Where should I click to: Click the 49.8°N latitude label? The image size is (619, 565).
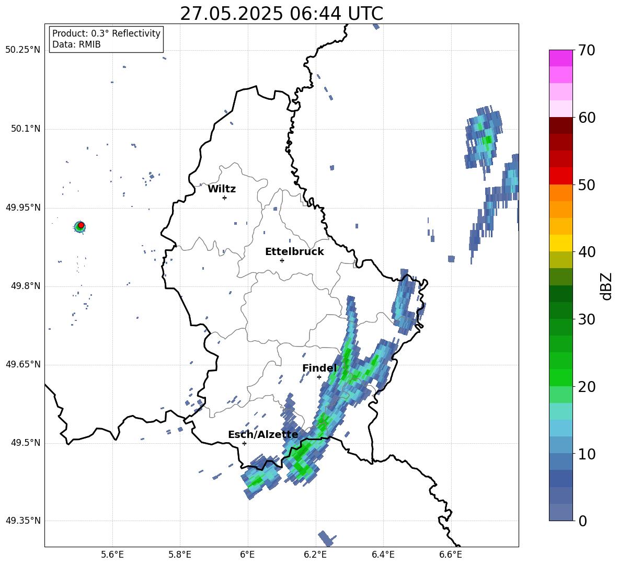point(26,286)
